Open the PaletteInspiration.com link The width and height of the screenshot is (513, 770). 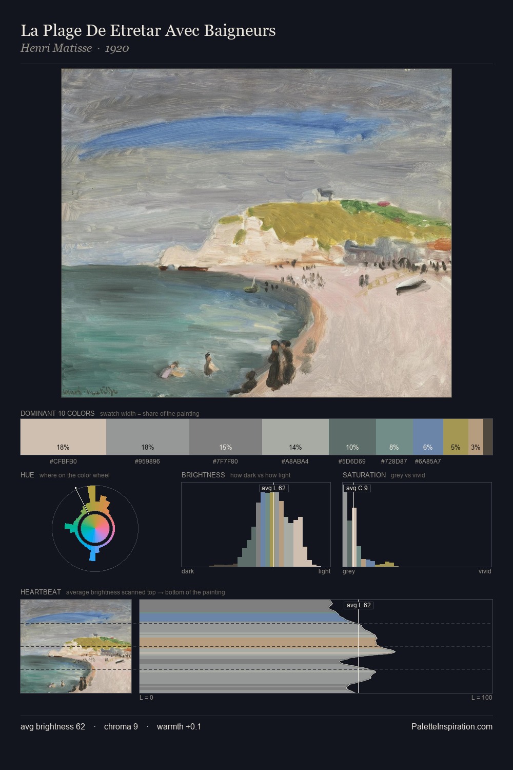point(452,726)
